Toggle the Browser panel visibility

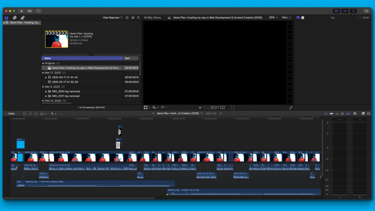click(337, 11)
